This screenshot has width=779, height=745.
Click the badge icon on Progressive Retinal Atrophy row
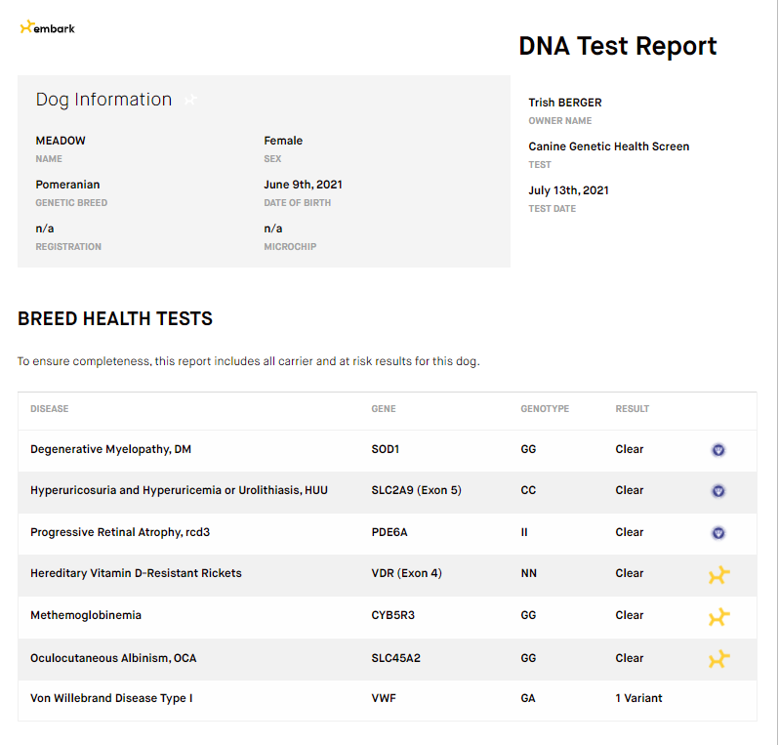coord(717,533)
